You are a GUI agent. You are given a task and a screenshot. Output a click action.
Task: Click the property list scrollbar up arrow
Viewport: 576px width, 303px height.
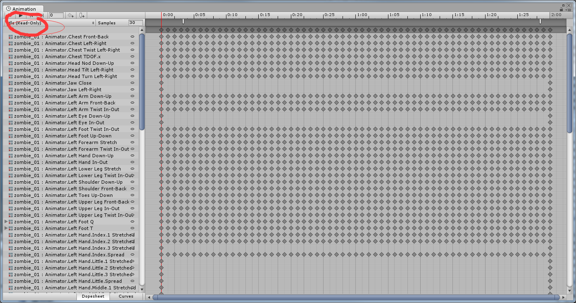point(142,30)
